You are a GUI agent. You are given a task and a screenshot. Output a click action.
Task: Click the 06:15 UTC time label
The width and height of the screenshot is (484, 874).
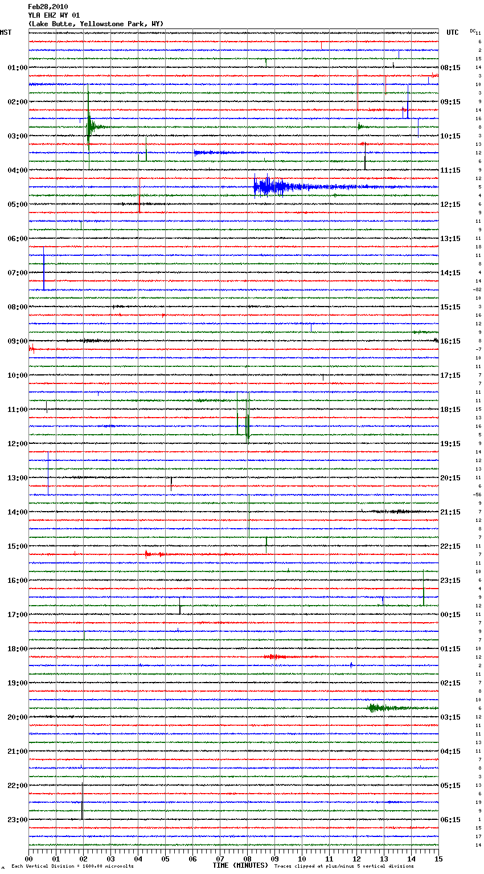450,820
